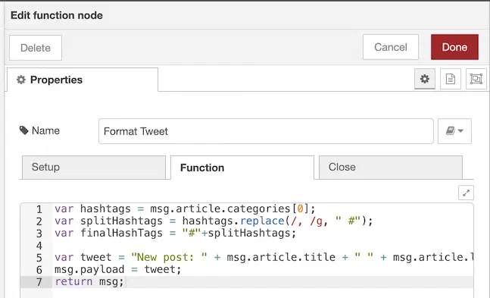Click the Cancel button
The height and width of the screenshot is (298, 490).
pos(391,47)
